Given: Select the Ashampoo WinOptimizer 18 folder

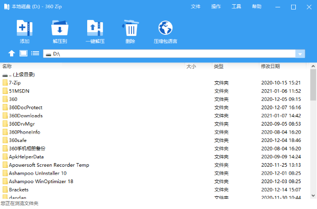Looking at the screenshot, I should [41, 182].
